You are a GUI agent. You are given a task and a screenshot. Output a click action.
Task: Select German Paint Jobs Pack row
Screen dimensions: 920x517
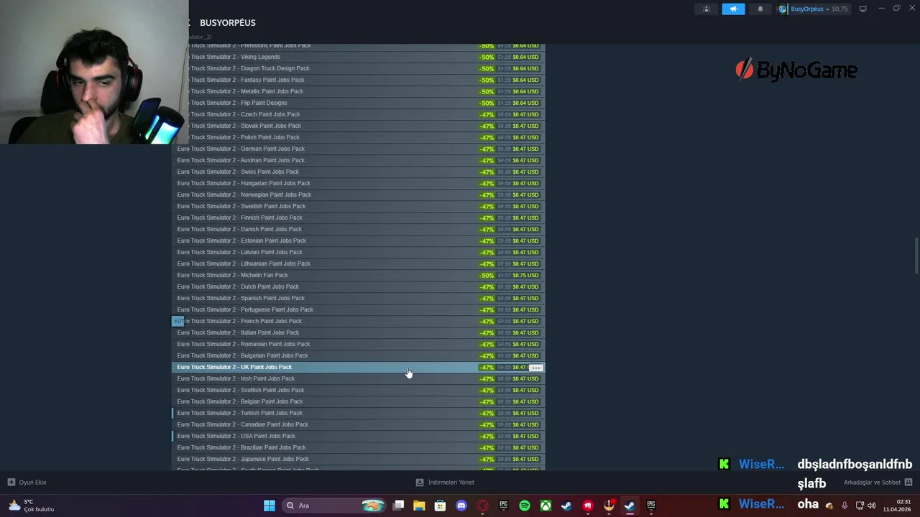[x=359, y=149]
